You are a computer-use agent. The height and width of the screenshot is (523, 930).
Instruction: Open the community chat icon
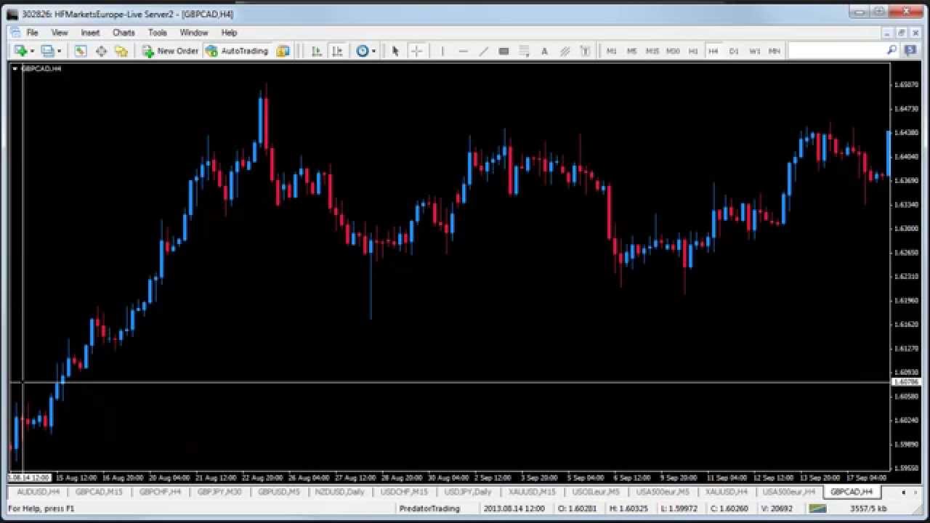[910, 50]
